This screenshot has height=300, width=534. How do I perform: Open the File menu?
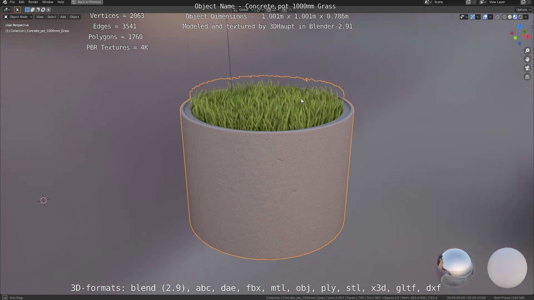click(12, 2)
